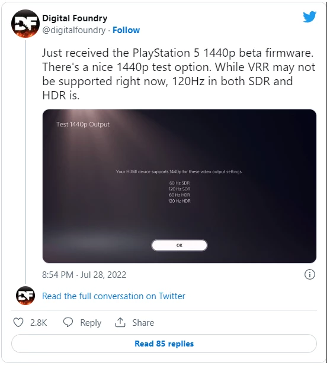The image size is (327, 366).
Task: Open the tweet info circle icon
Action: tap(310, 274)
